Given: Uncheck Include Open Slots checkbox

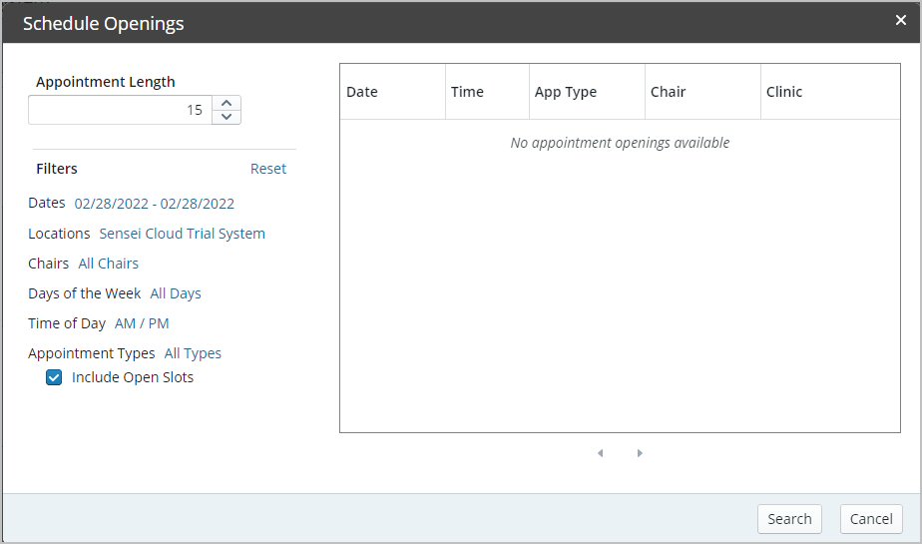Looking at the screenshot, I should pos(54,377).
